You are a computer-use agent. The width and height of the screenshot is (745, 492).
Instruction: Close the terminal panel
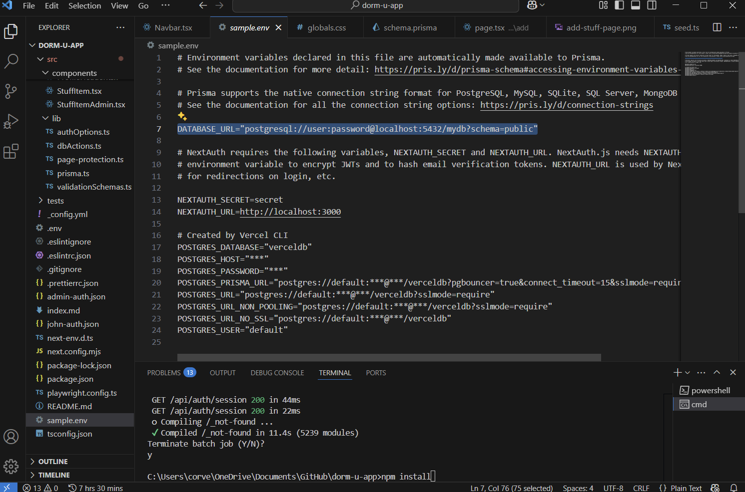tap(733, 373)
